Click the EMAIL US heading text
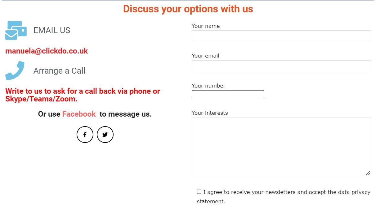 52,30
